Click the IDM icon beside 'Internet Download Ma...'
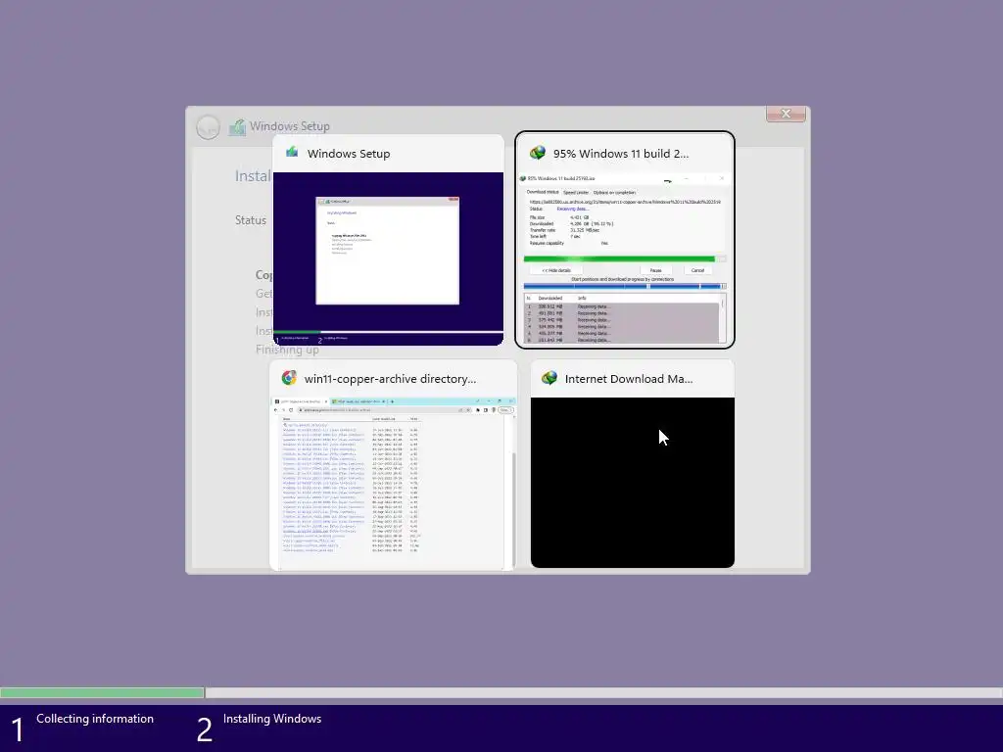This screenshot has width=1003, height=752. click(549, 378)
